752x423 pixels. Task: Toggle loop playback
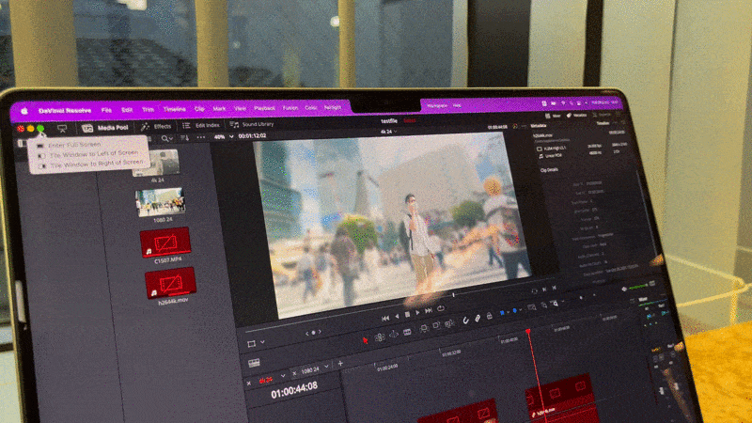[x=440, y=308]
